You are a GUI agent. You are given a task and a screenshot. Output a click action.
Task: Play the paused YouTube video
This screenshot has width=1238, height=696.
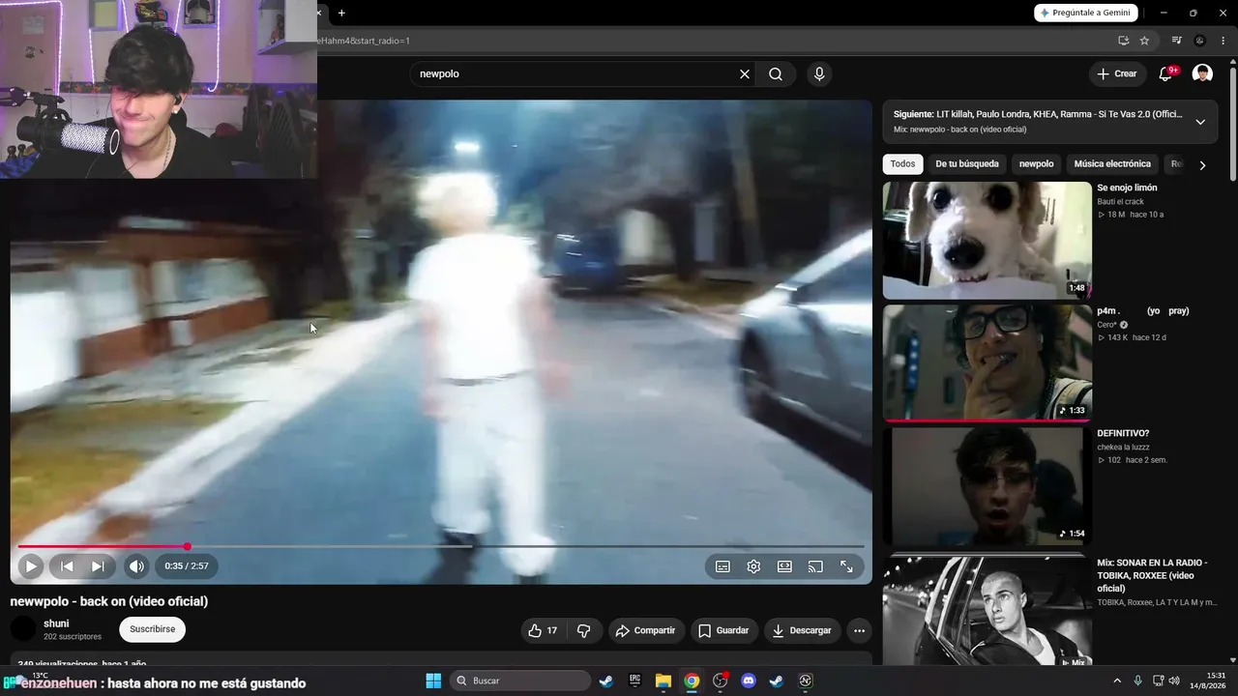click(30, 566)
